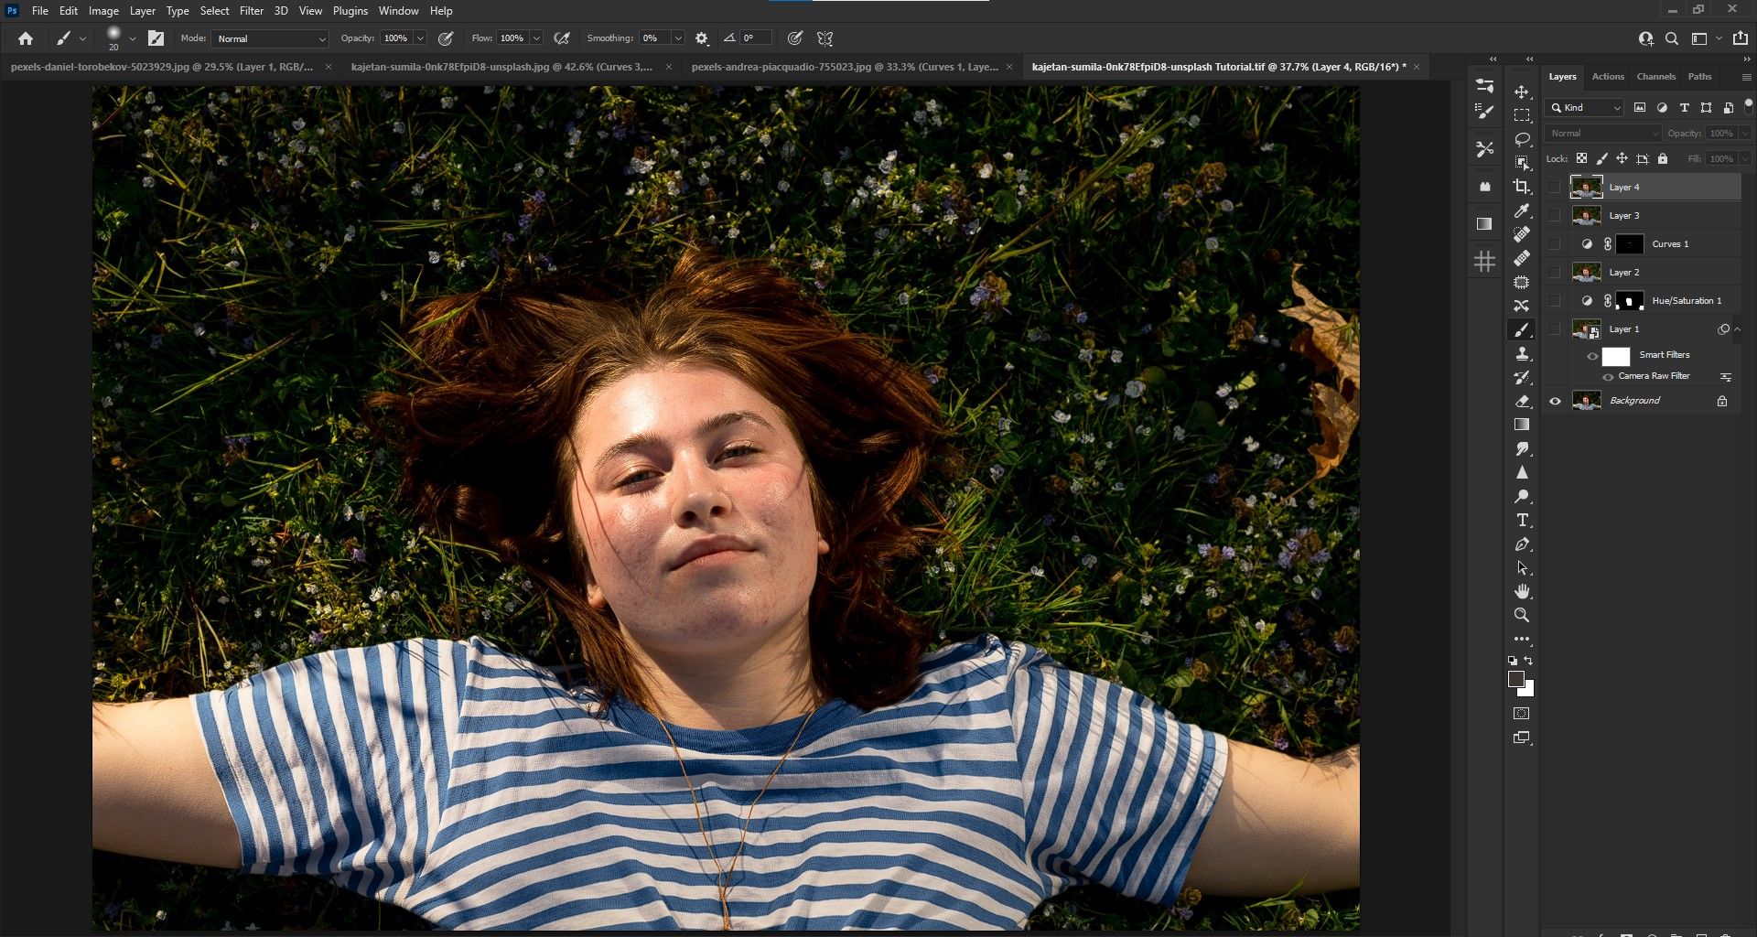Select the Clone Stamp tool
The width and height of the screenshot is (1757, 937).
(x=1522, y=353)
